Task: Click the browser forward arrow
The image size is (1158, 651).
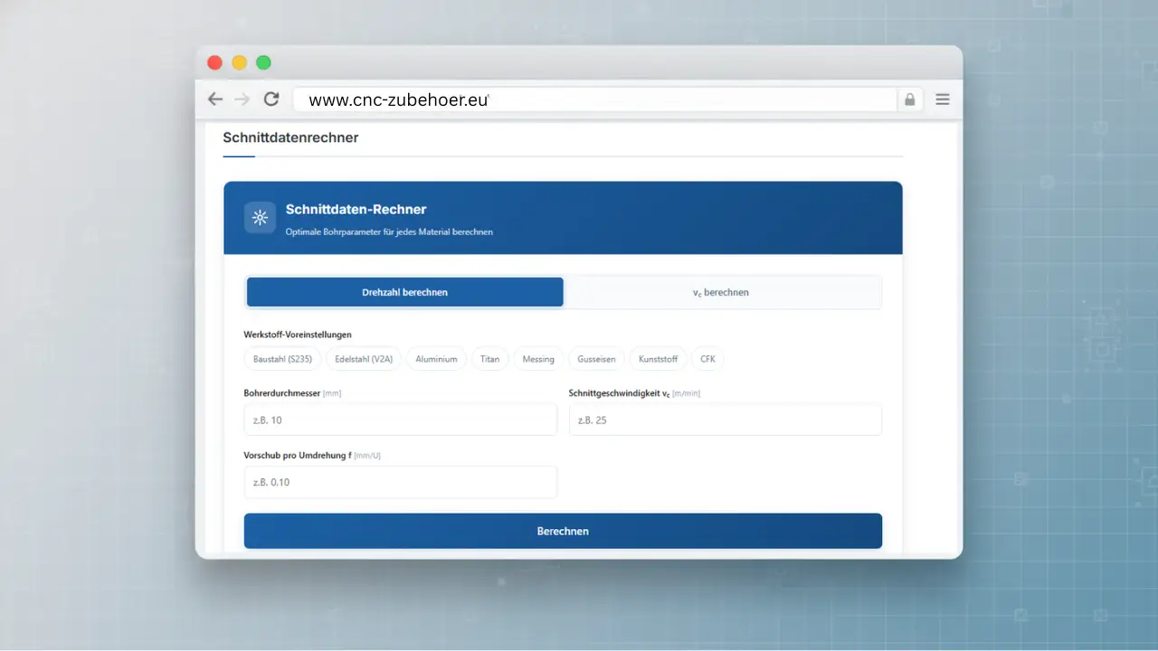Action: [242, 99]
